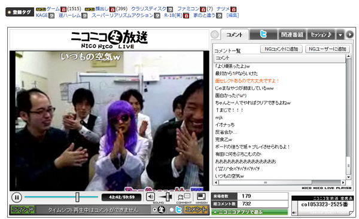Click question icon beside スーパーリアリズムアクション tag
Screen dimensions: 359x219
click(157, 16)
